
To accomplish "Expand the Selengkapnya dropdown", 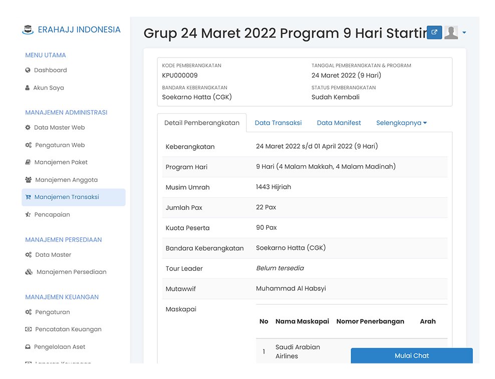I will 401,123.
